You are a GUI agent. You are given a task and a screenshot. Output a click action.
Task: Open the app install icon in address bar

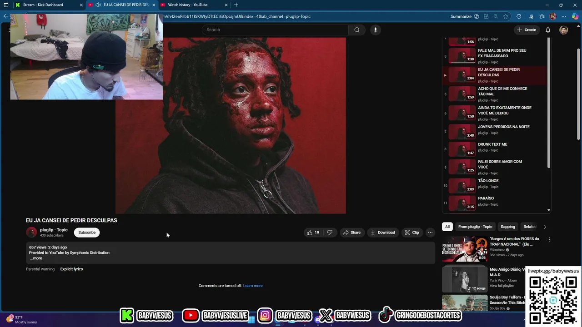(x=486, y=16)
